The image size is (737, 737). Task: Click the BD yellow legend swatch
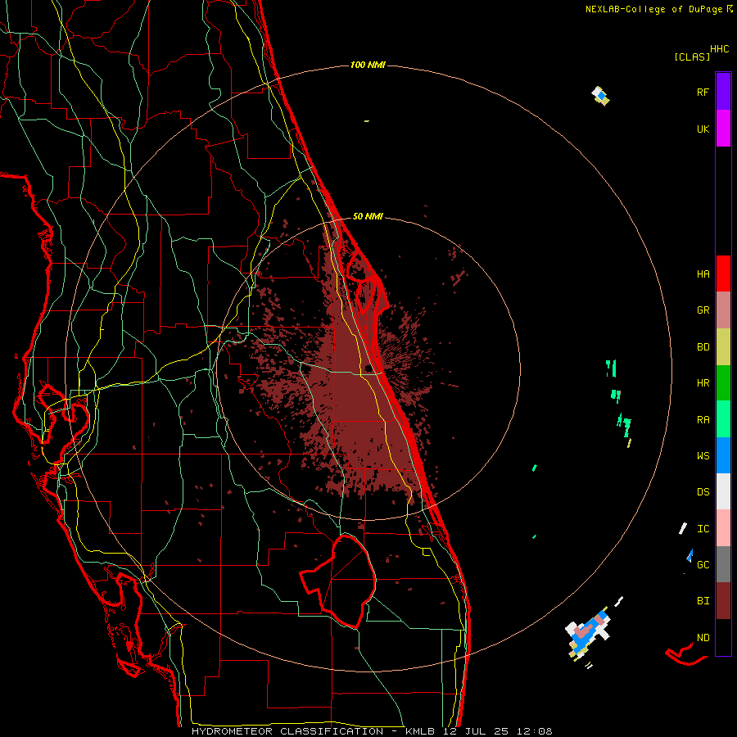[723, 346]
